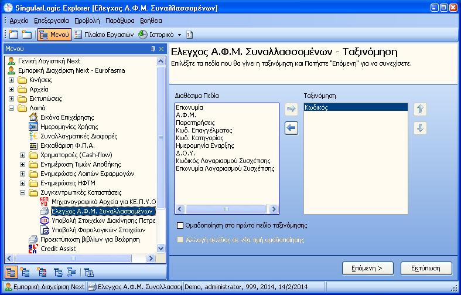Open the Ιστορικό dropdown arrow

pos(179,35)
